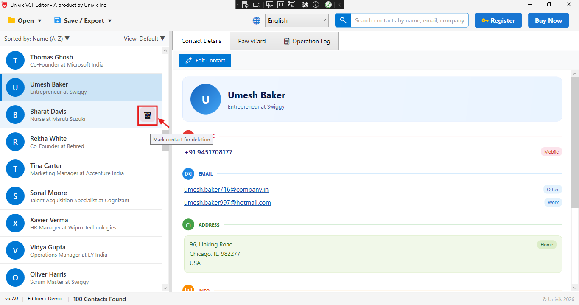This screenshot has width=579, height=305.
Task: Expand the English language combo box
Action: click(x=297, y=20)
